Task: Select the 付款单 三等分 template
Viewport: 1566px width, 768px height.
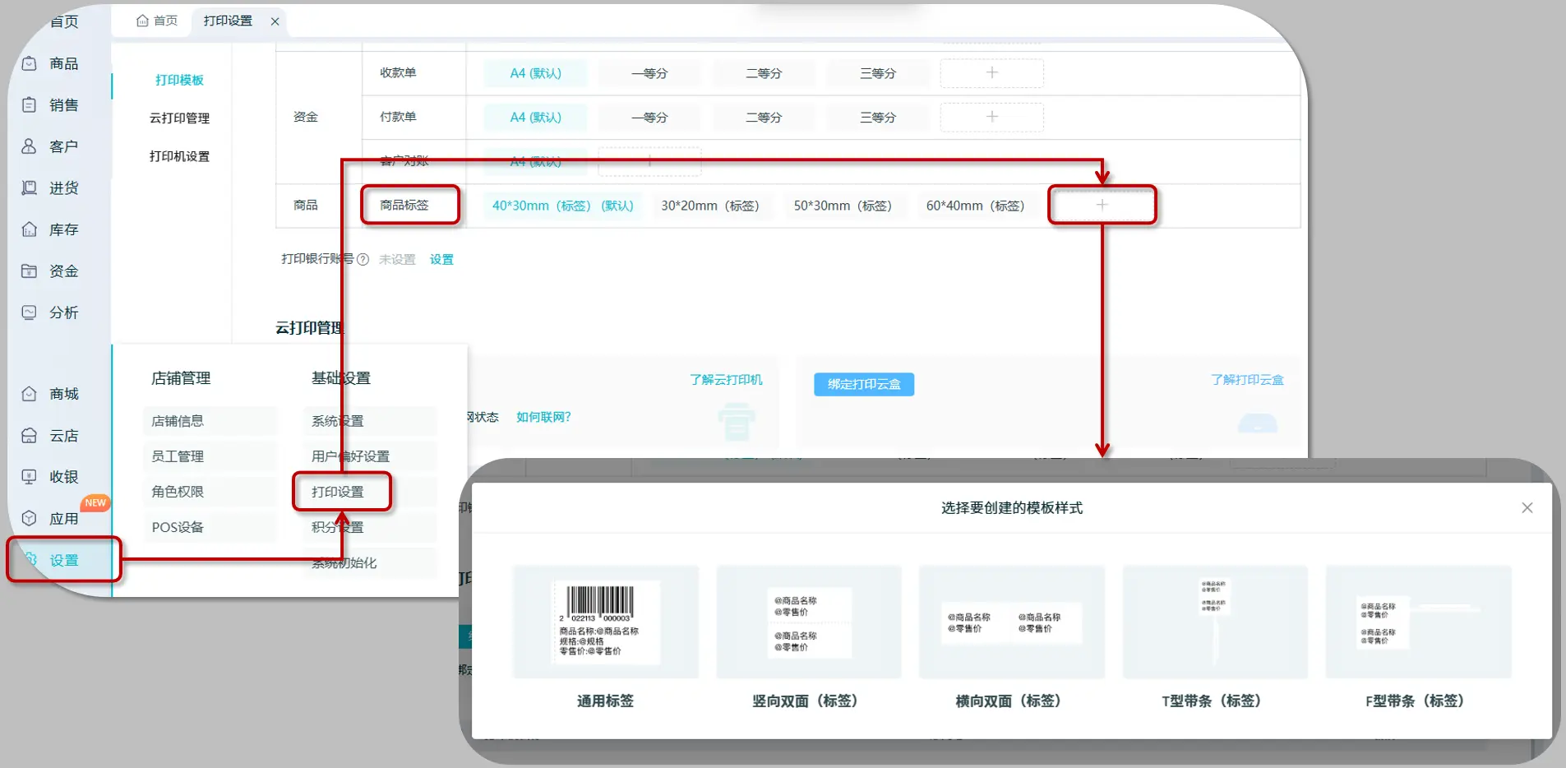Action: [x=878, y=117]
